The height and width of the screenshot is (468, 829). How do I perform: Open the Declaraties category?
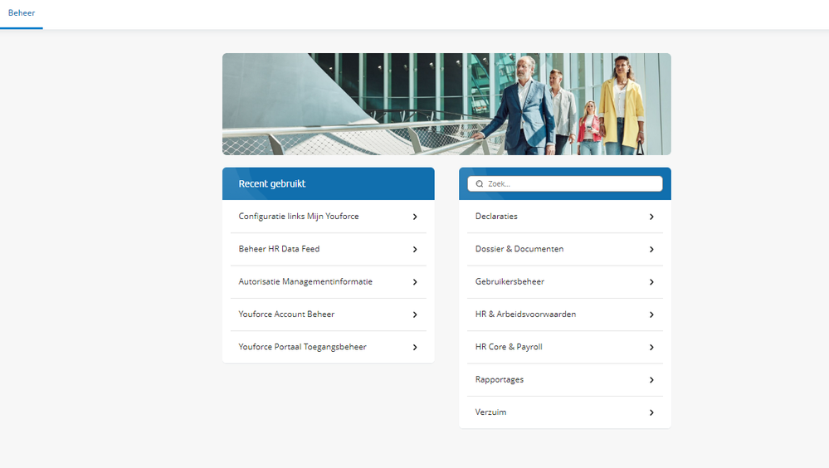coord(564,217)
